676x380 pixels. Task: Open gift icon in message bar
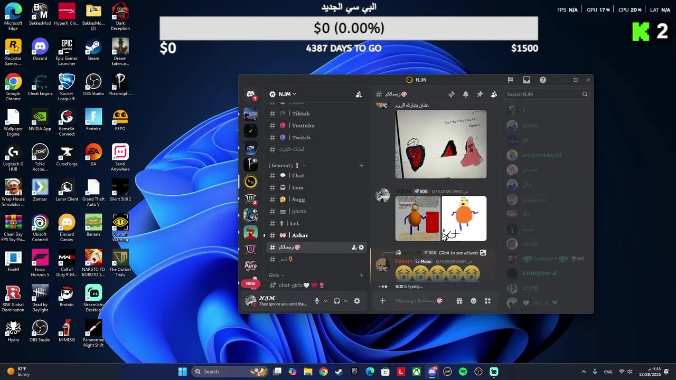coord(459,301)
